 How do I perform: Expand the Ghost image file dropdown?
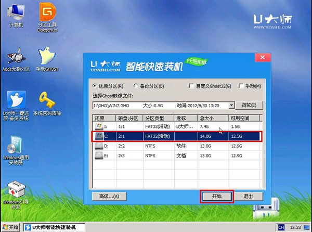[231, 106]
